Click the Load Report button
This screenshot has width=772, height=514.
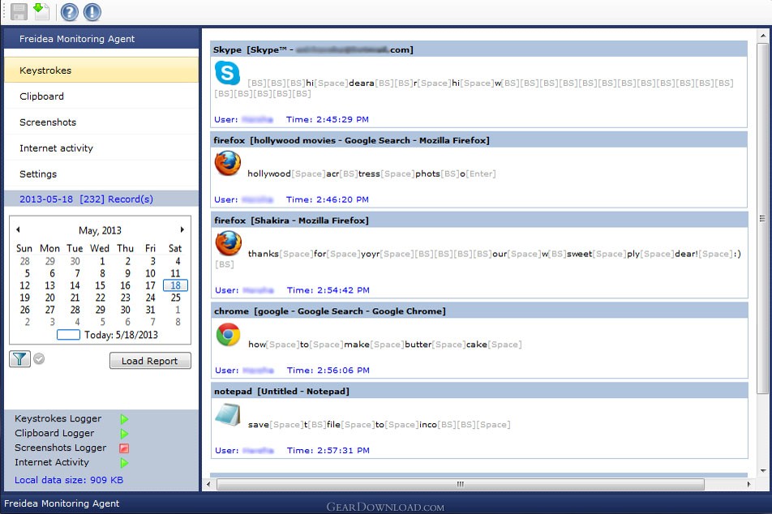coord(150,361)
